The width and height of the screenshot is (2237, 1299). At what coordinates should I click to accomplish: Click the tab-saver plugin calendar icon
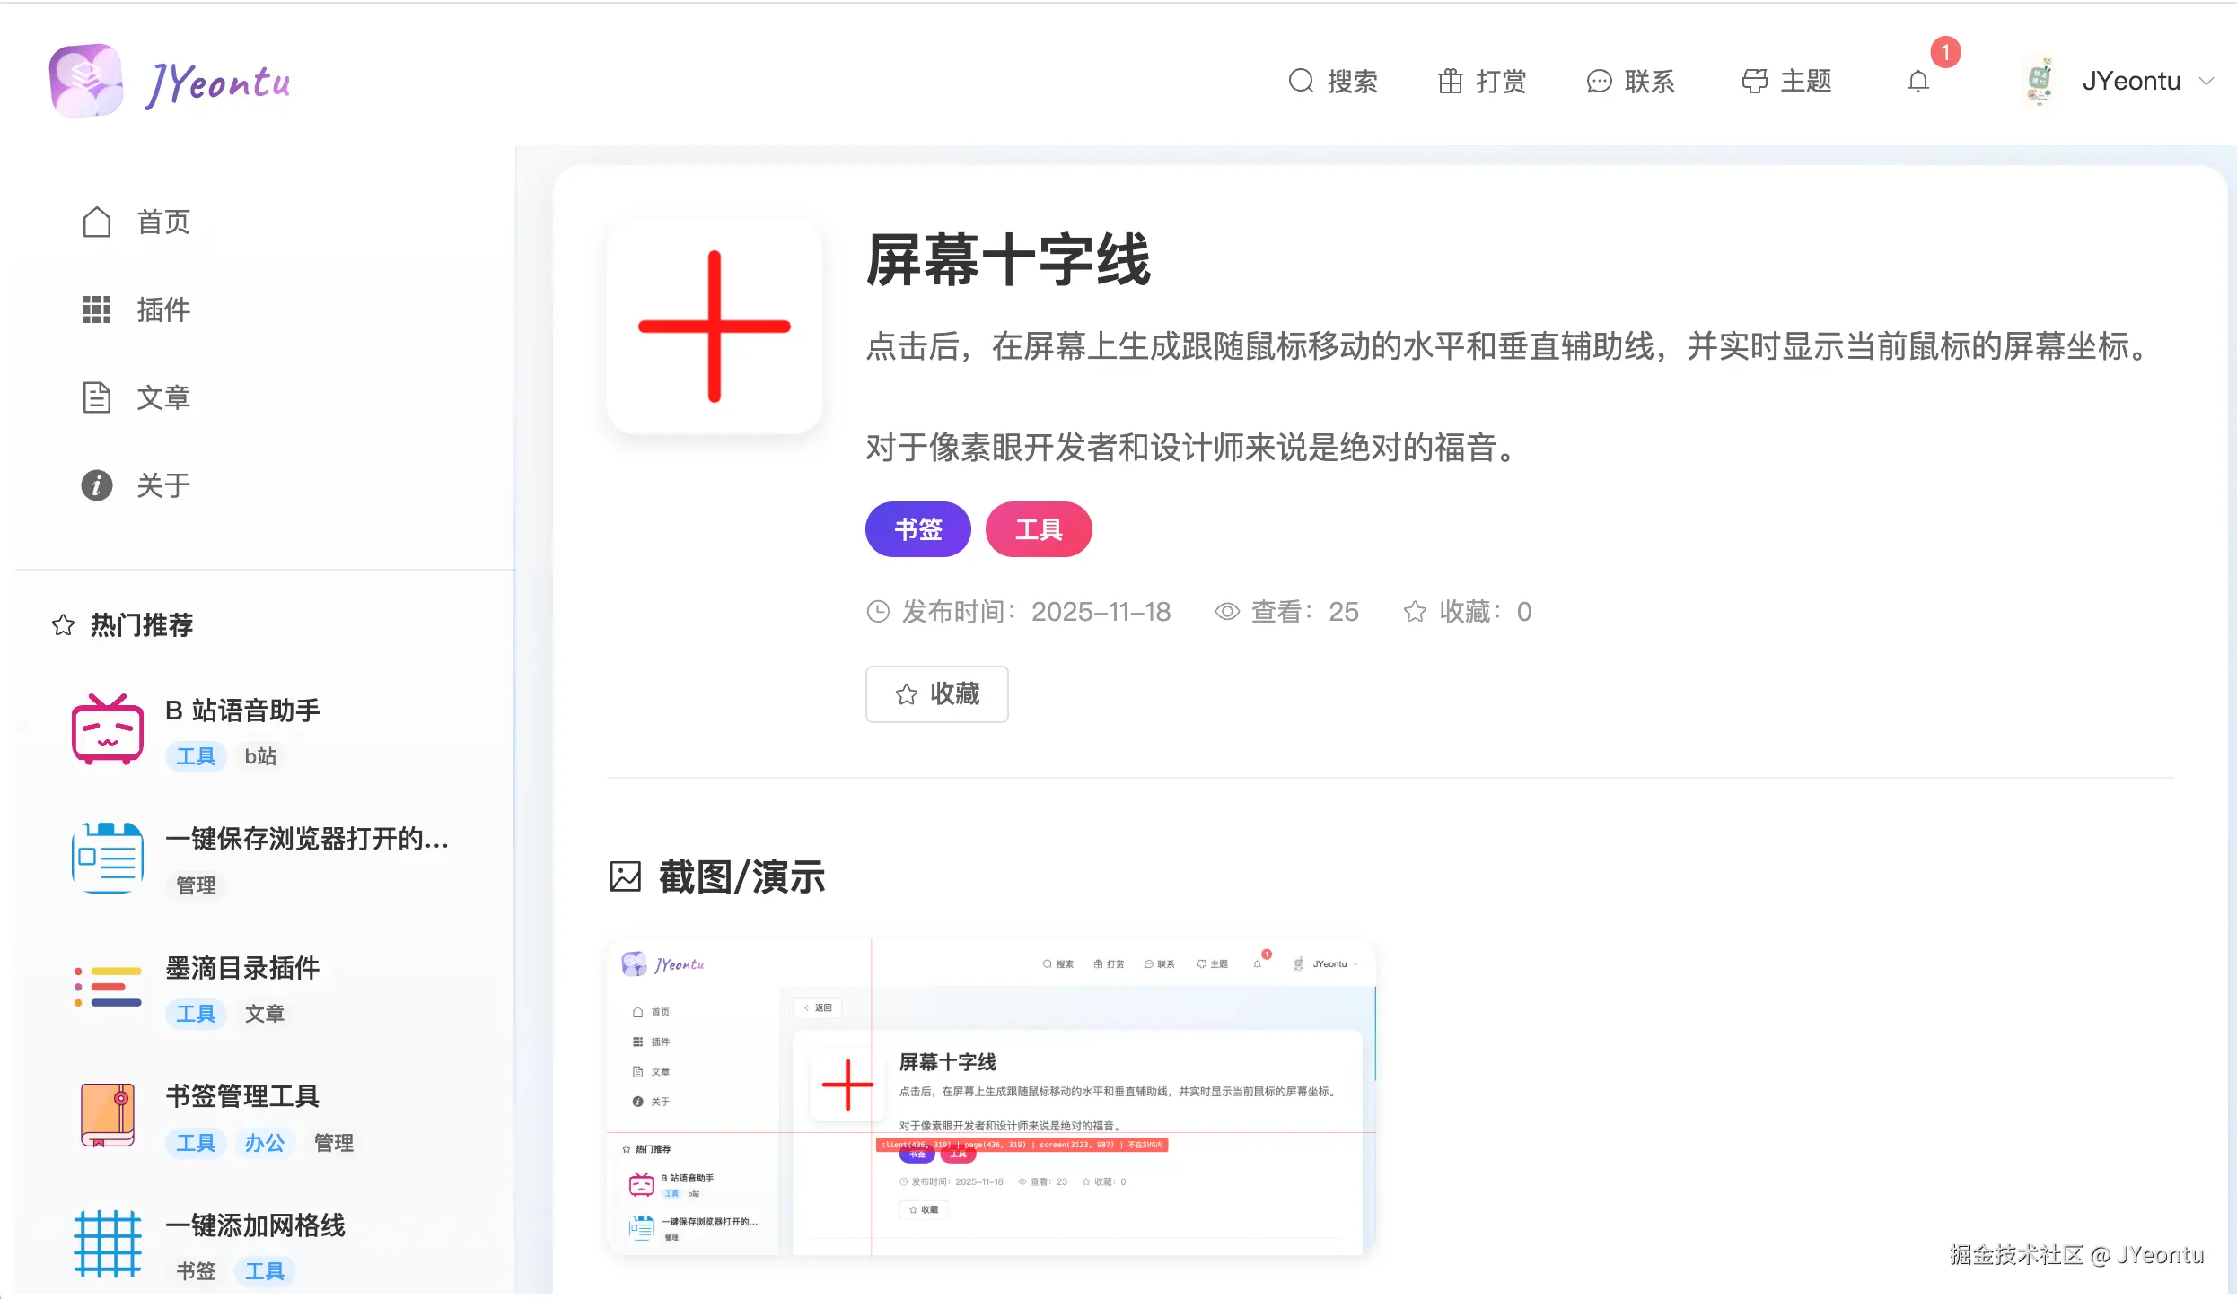pos(108,858)
